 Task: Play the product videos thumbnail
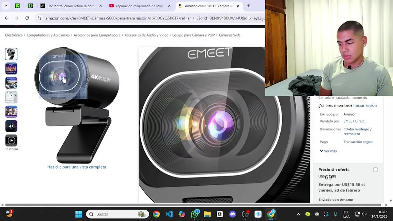pos(11,141)
